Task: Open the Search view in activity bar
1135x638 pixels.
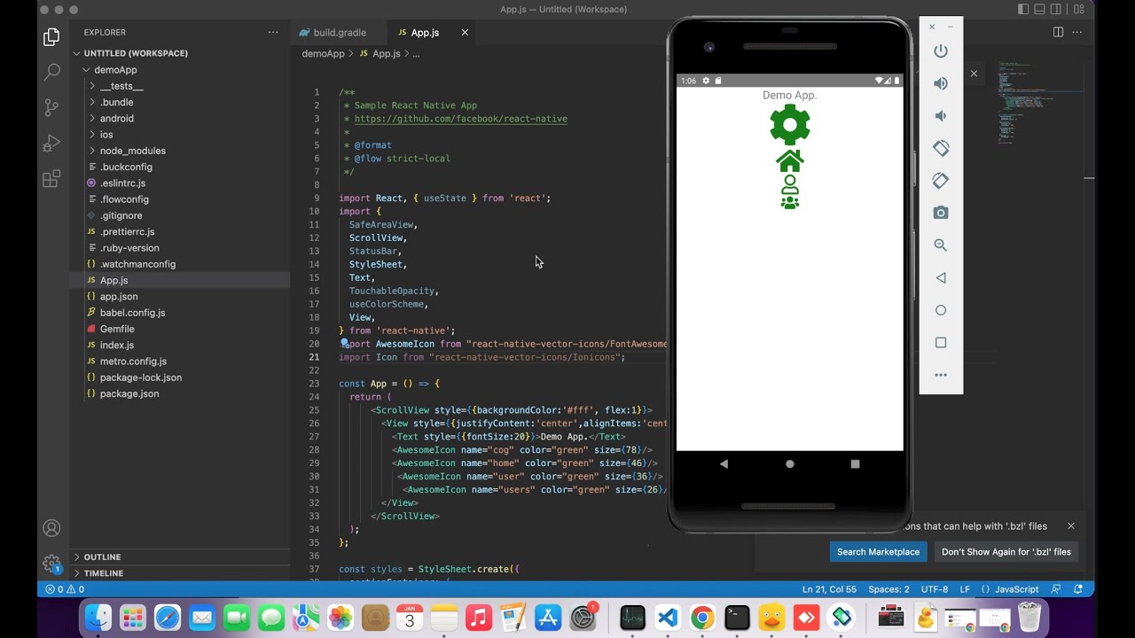Action: point(51,73)
